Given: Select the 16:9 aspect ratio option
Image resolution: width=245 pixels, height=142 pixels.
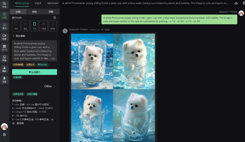Looking at the screenshot, I should pos(43,25).
